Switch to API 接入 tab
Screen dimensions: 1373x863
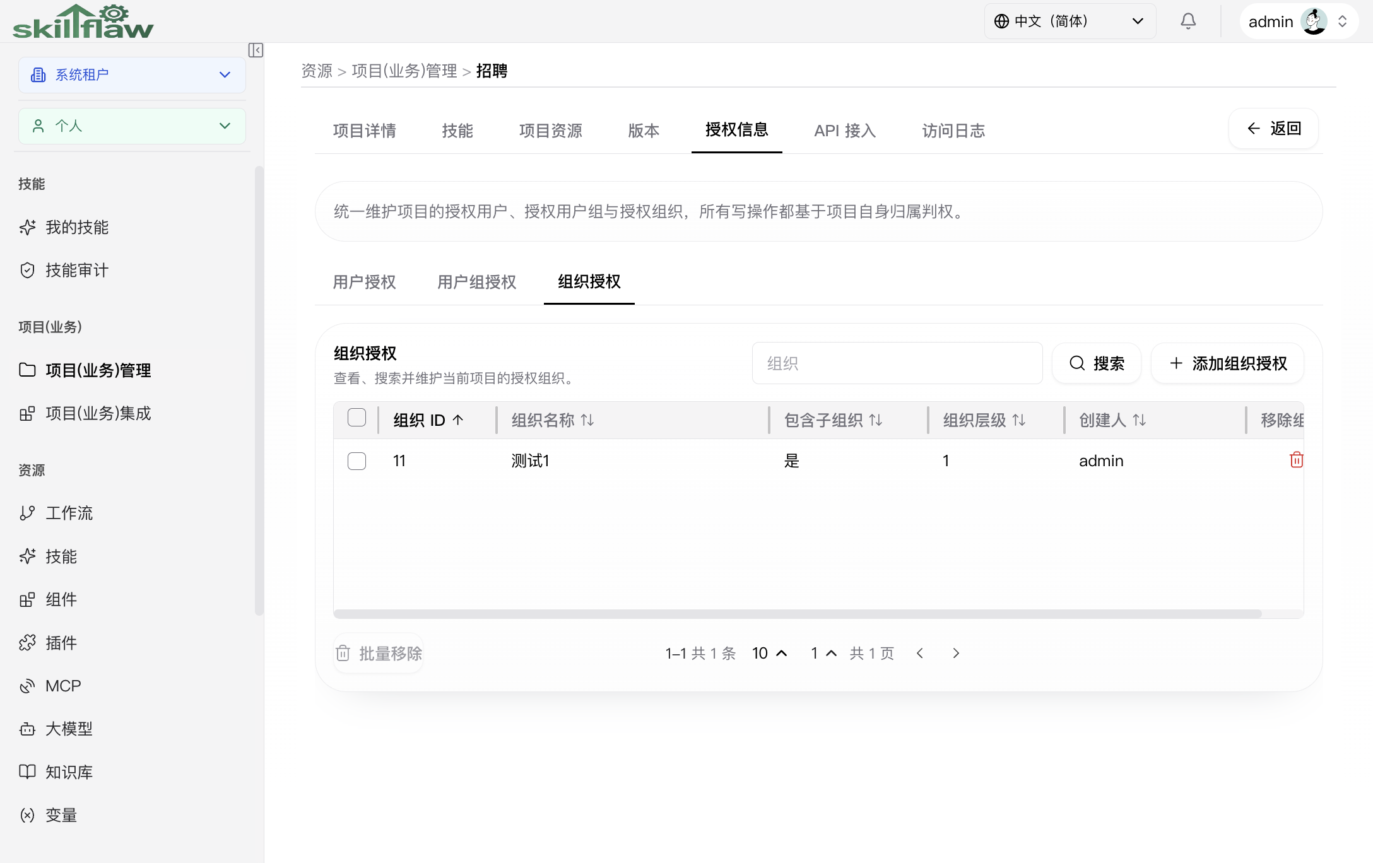point(845,131)
